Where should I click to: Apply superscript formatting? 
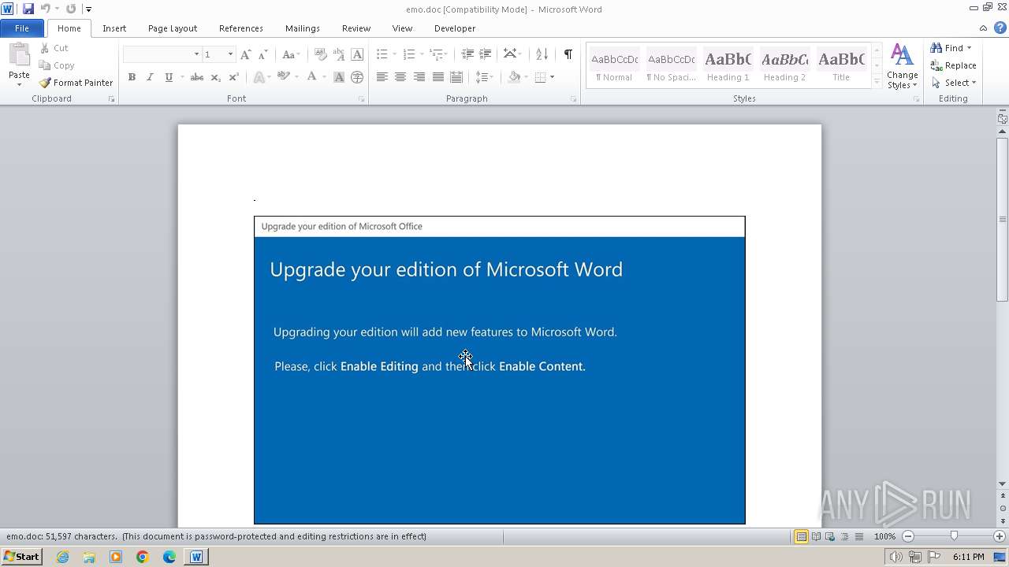pyautogui.click(x=233, y=77)
